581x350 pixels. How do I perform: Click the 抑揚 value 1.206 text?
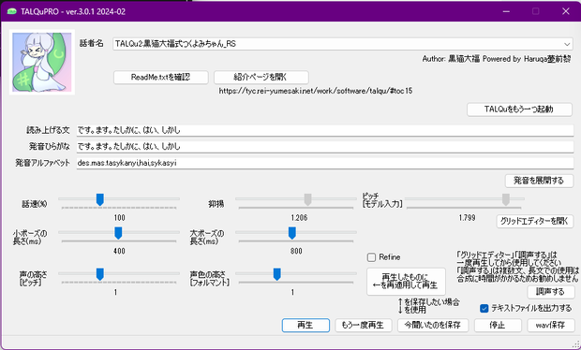coord(299,217)
